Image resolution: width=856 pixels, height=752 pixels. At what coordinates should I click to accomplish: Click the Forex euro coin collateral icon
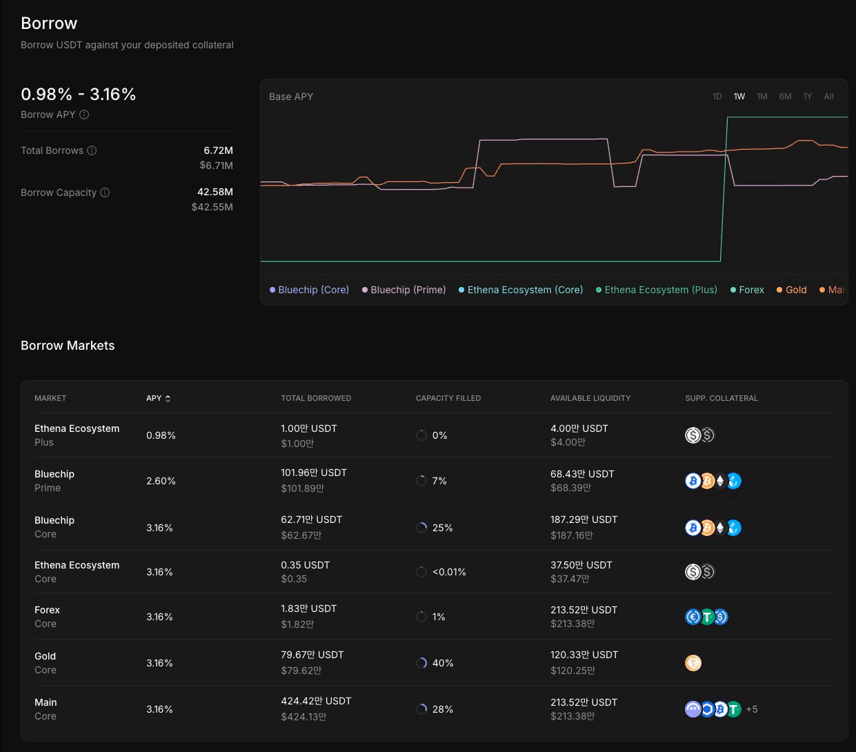[x=693, y=617]
